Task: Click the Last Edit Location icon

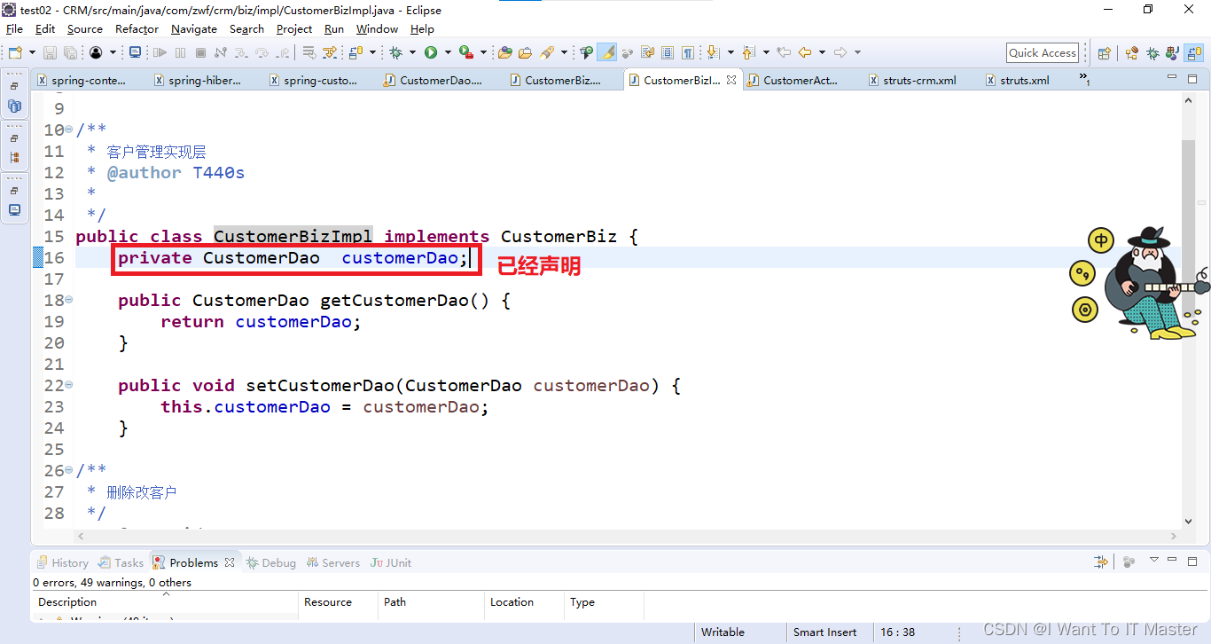Action: pyautogui.click(x=784, y=52)
